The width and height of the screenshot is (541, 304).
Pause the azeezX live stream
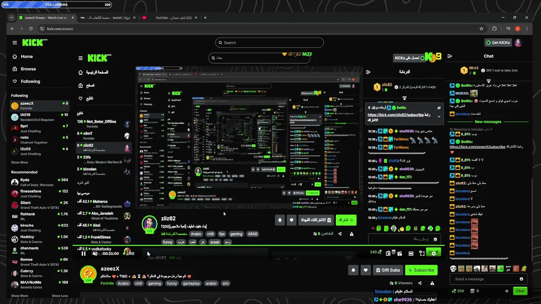[x=83, y=253]
